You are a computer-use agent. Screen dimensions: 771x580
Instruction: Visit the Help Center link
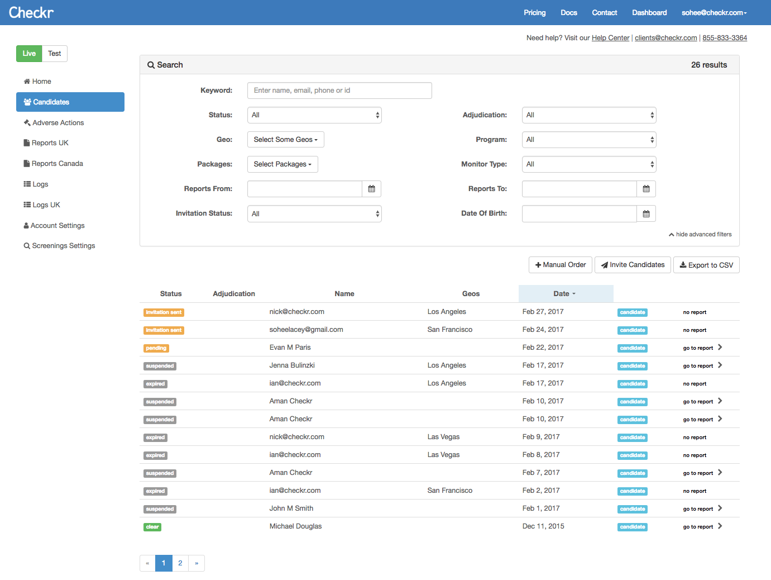610,38
